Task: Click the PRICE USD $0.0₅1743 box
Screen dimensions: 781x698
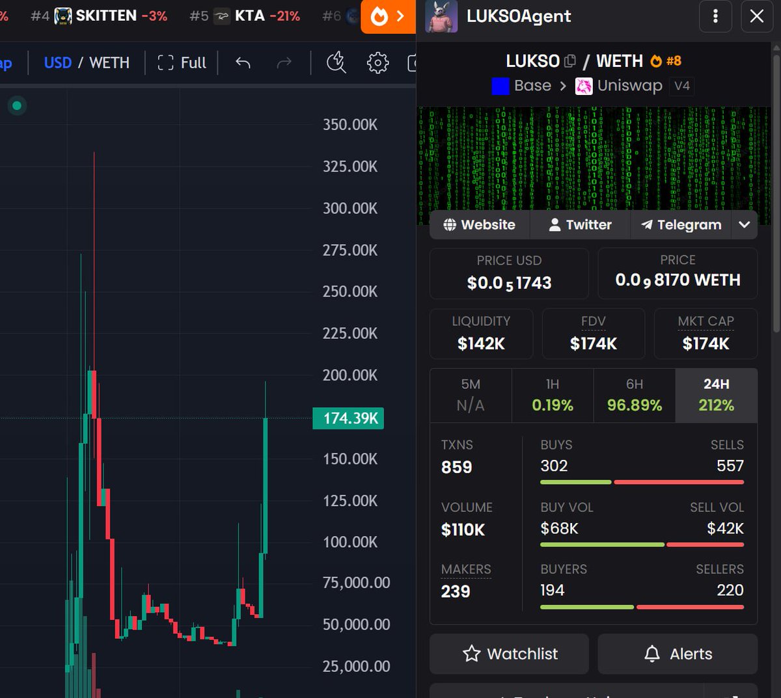Action: click(x=509, y=273)
